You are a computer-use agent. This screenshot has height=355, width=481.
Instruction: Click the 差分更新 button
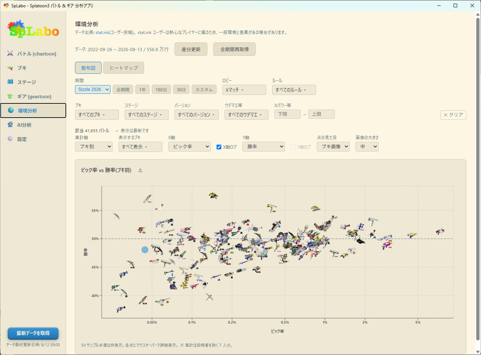click(x=191, y=49)
